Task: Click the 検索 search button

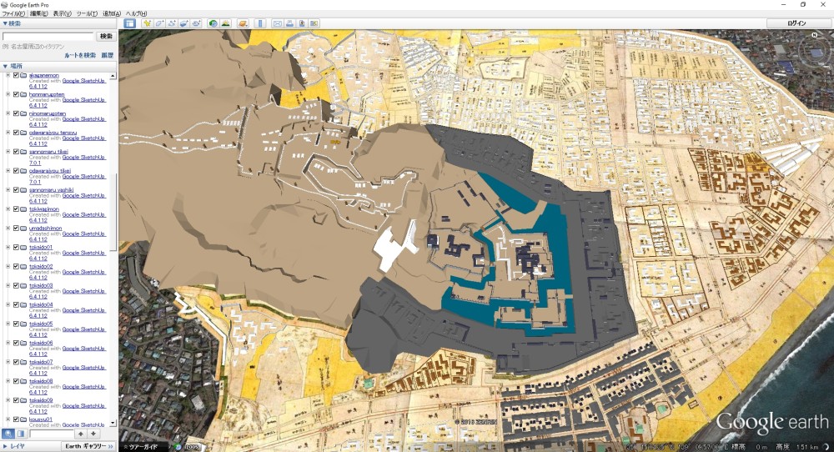Action: click(x=106, y=37)
